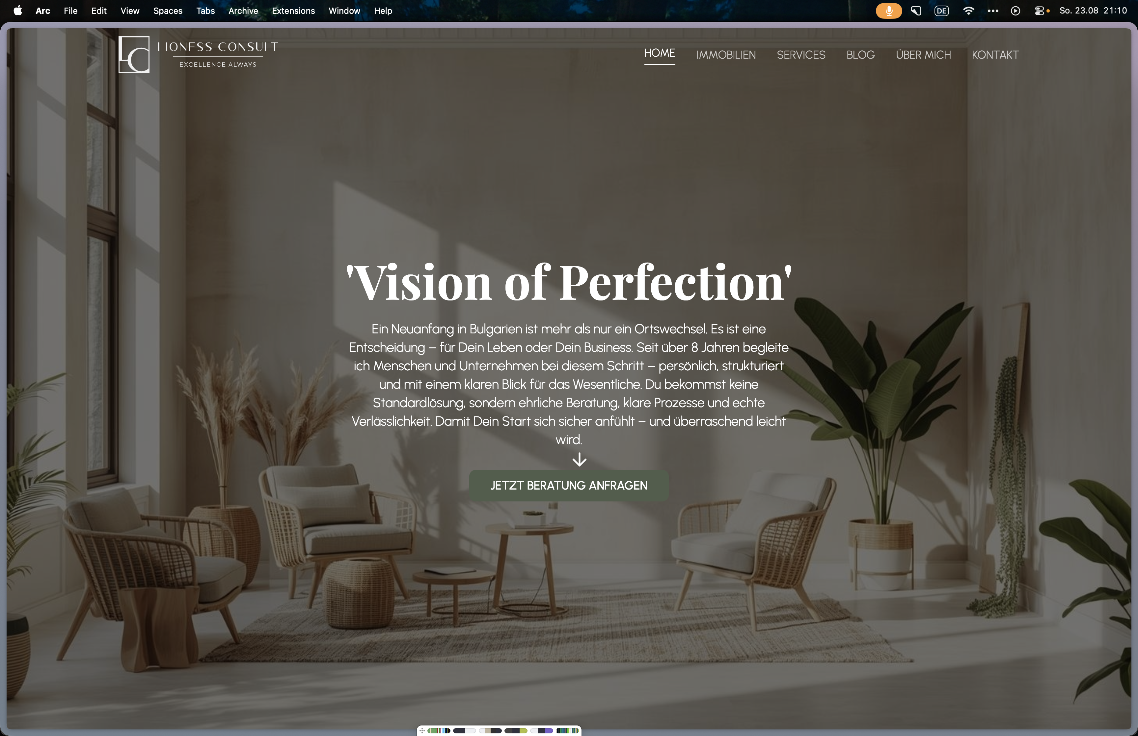Open the BLOG page

pos(860,55)
